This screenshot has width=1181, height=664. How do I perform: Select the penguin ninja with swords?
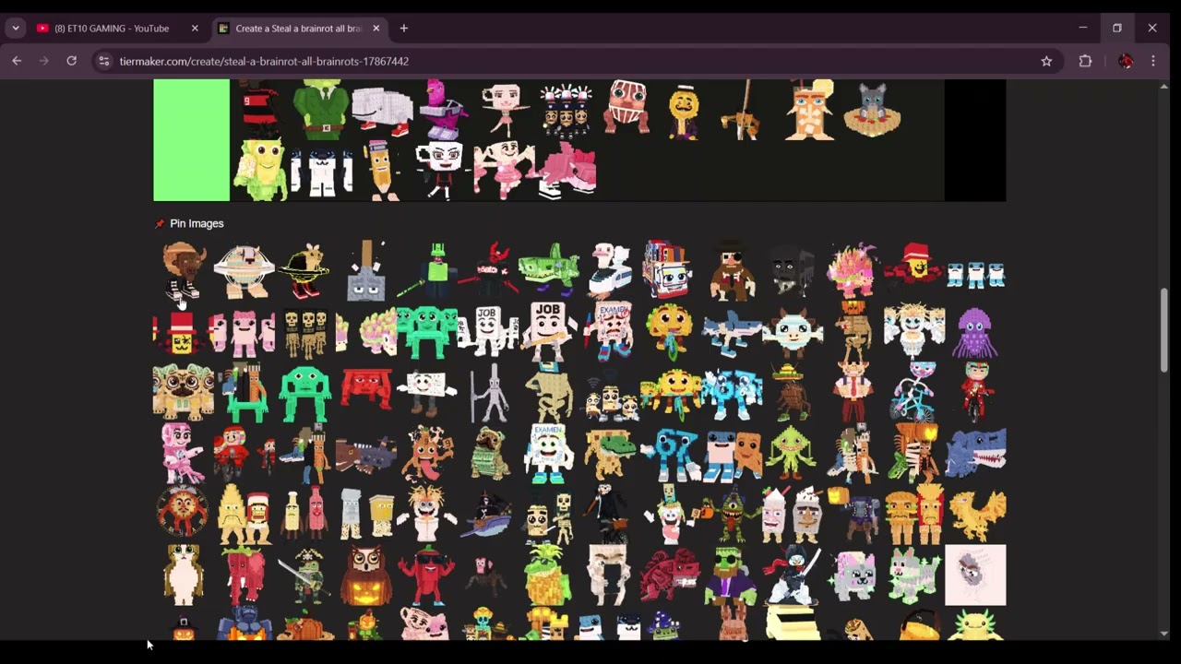pos(792,575)
